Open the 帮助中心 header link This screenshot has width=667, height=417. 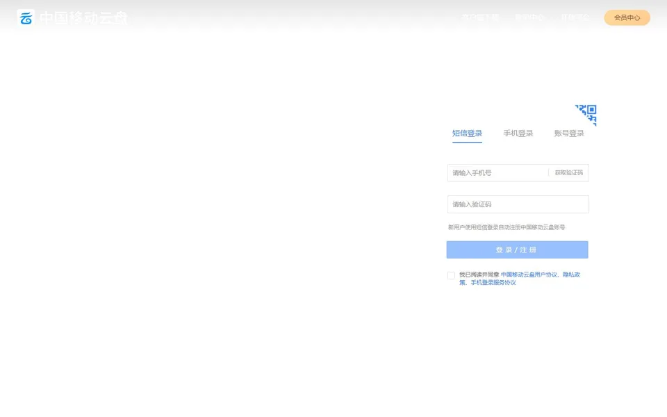pyautogui.click(x=529, y=17)
